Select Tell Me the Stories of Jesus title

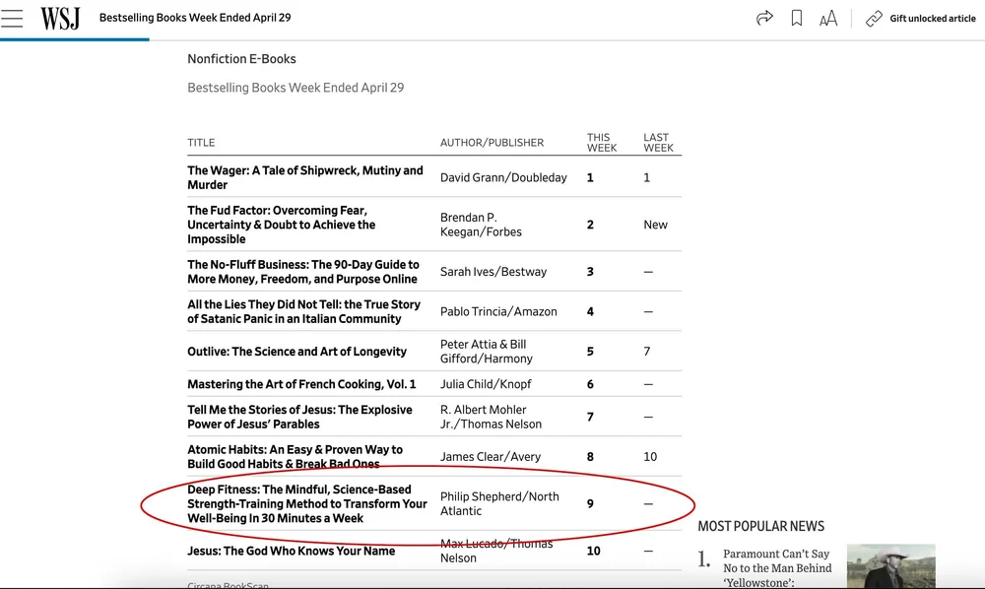point(299,417)
